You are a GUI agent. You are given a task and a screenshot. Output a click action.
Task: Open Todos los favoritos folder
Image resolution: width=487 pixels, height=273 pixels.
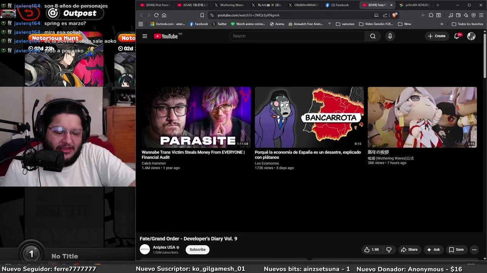pyautogui.click(x=468, y=24)
